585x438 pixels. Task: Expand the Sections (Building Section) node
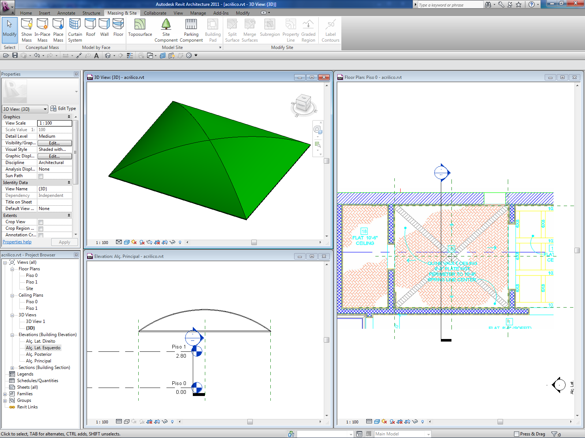(x=12, y=368)
